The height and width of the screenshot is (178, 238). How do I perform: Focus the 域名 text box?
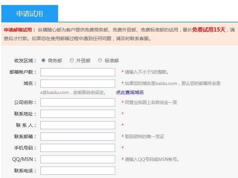click(77, 84)
